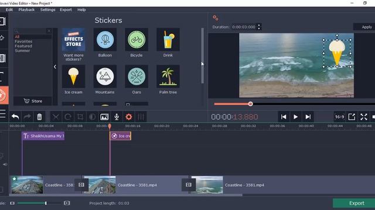The width and height of the screenshot is (375, 210).
Task: Select the SheikhUsama title clip on timeline
Action: (43, 136)
